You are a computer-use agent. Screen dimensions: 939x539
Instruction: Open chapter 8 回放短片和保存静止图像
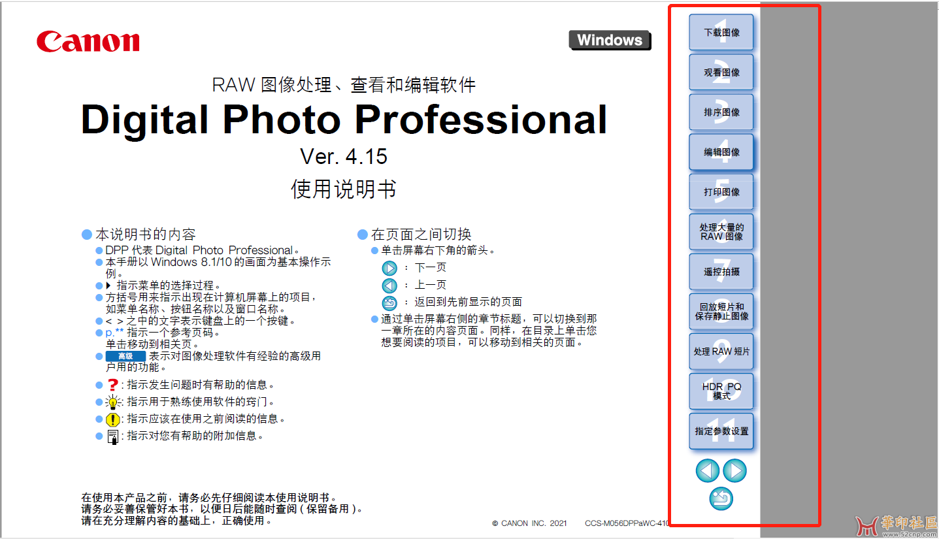click(x=721, y=311)
